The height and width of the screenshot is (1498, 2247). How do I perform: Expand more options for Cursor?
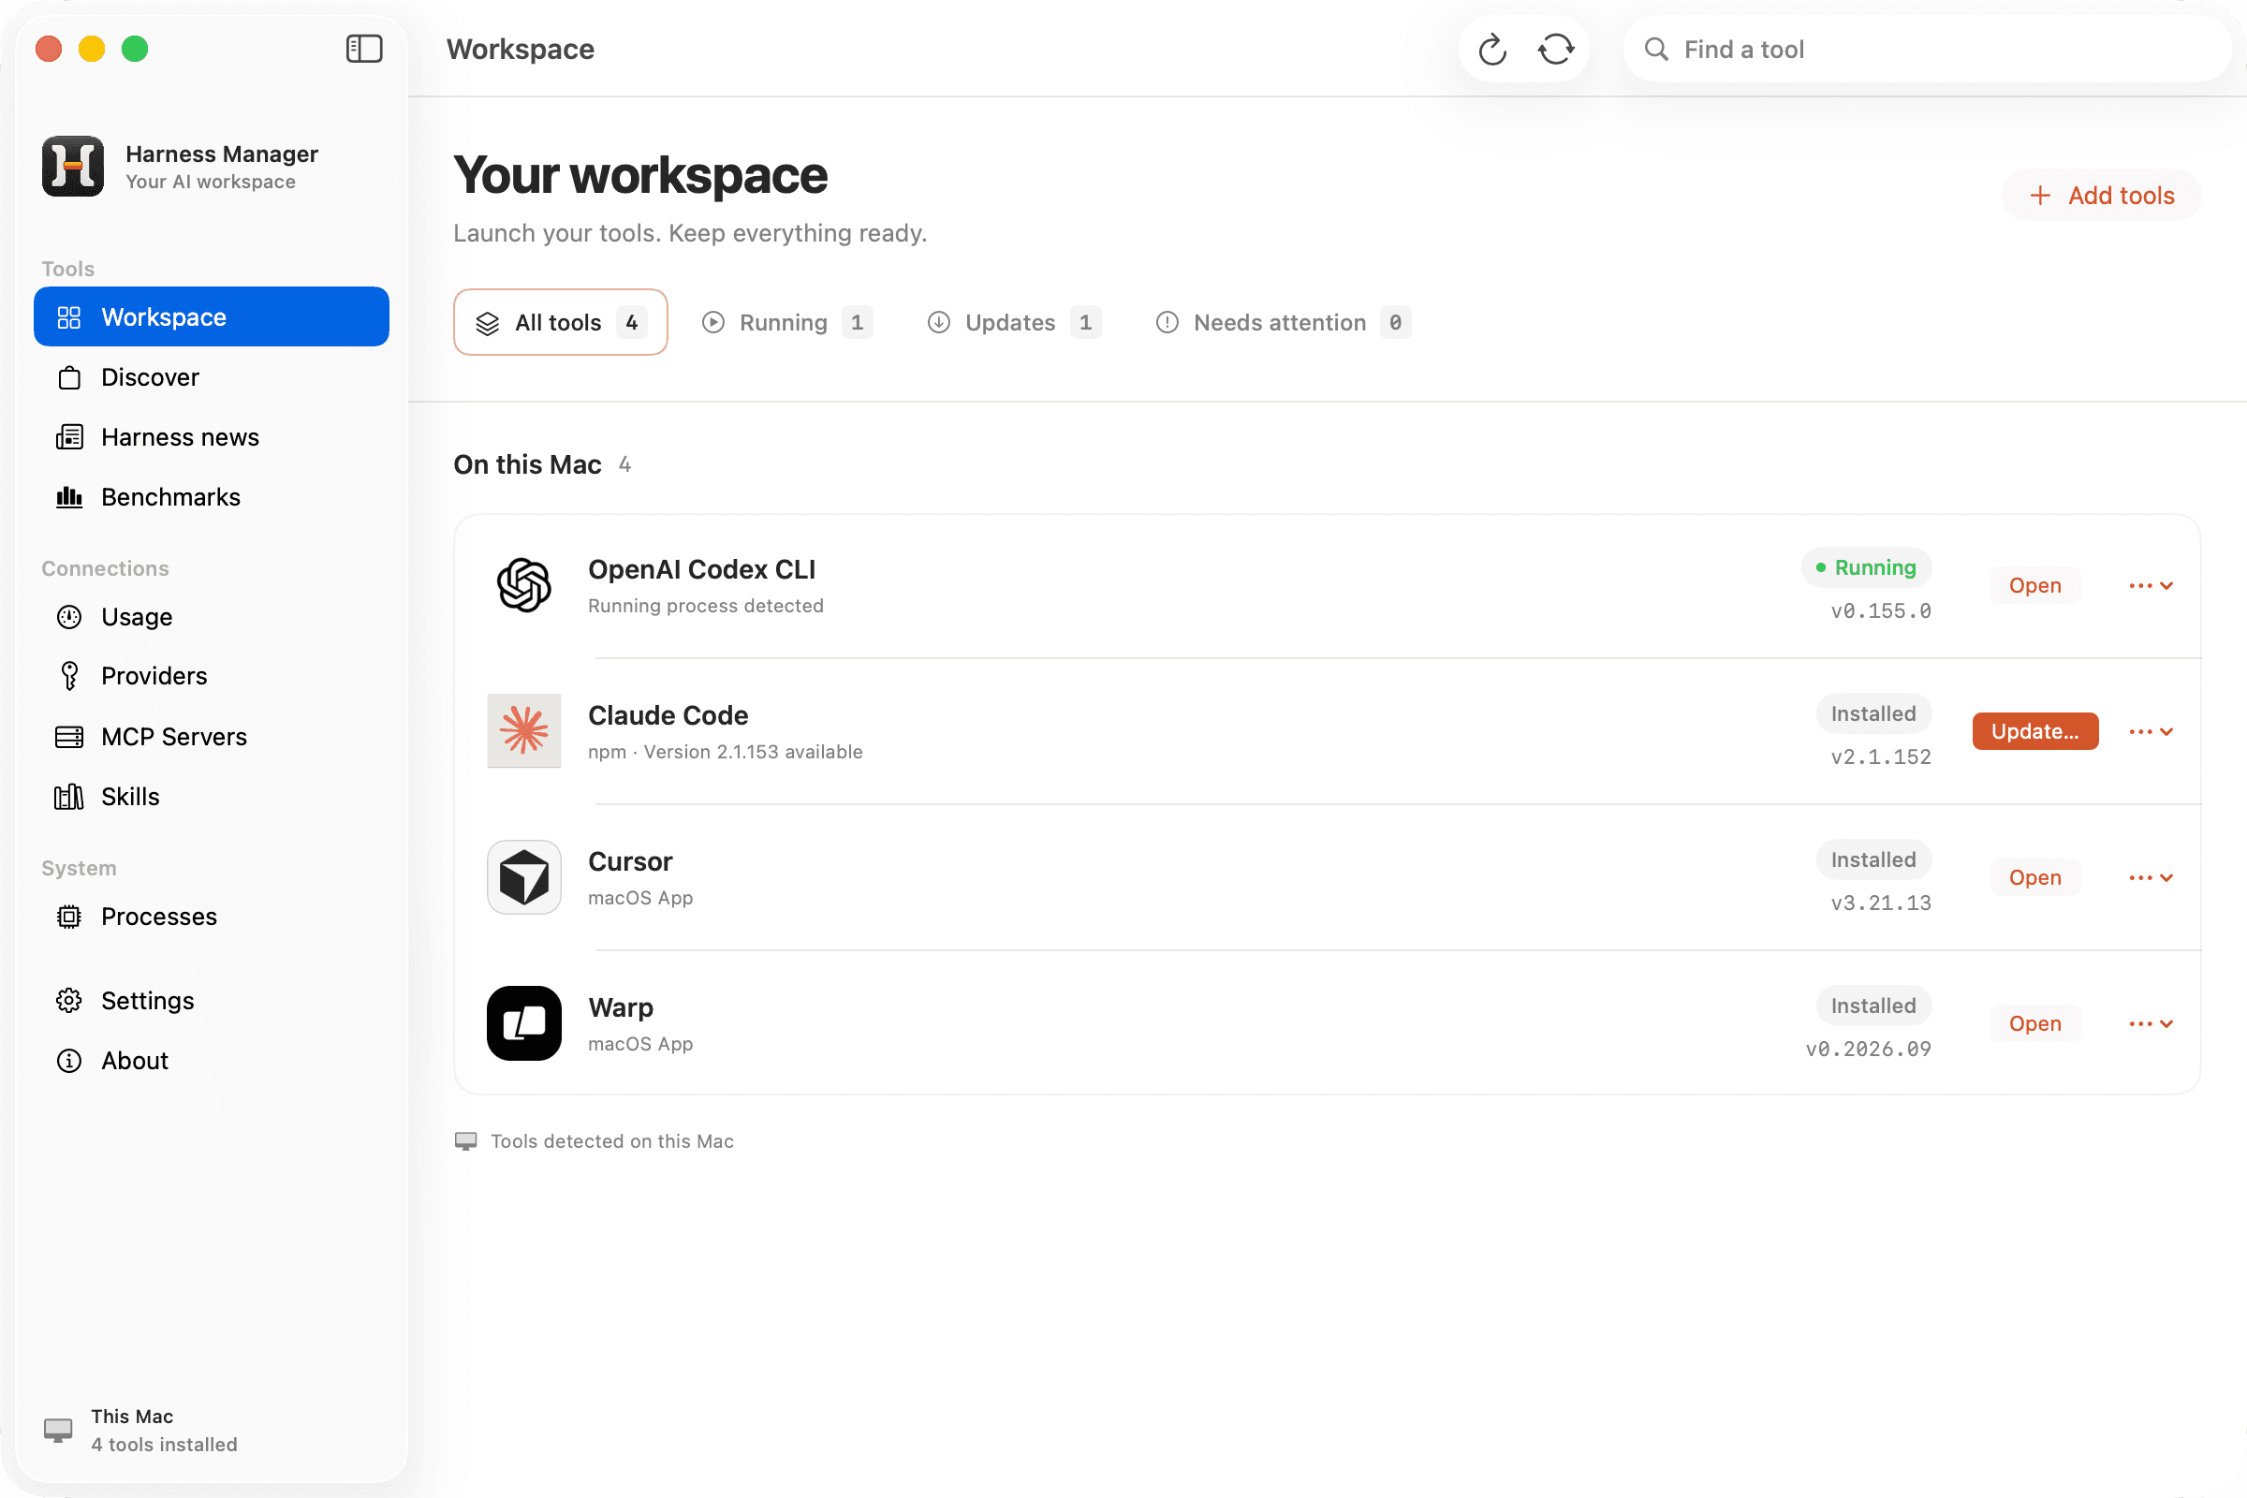tap(2151, 877)
